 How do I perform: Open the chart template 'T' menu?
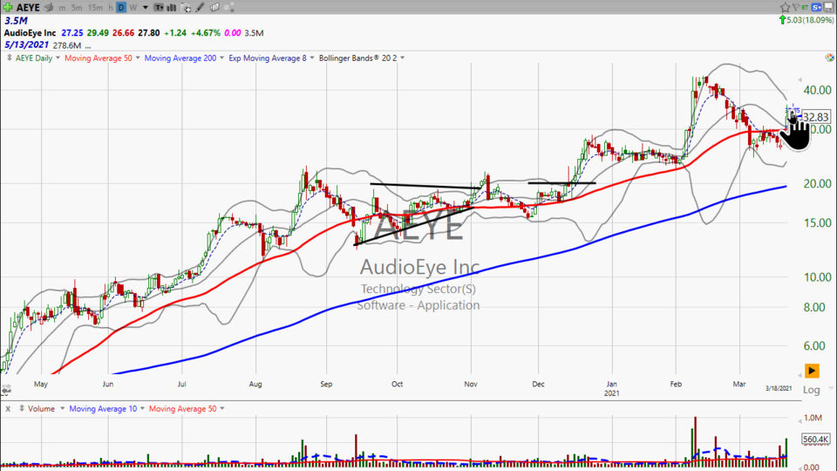pyautogui.click(x=159, y=8)
